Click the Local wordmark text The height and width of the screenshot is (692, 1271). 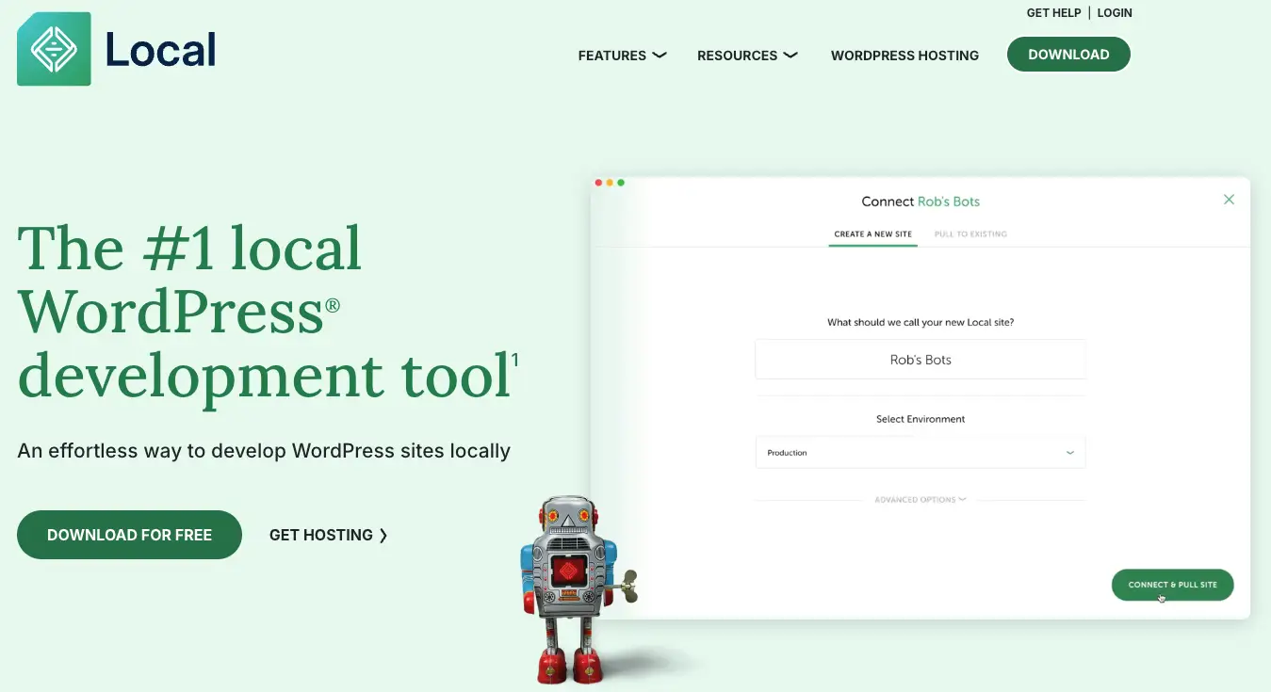(x=161, y=49)
